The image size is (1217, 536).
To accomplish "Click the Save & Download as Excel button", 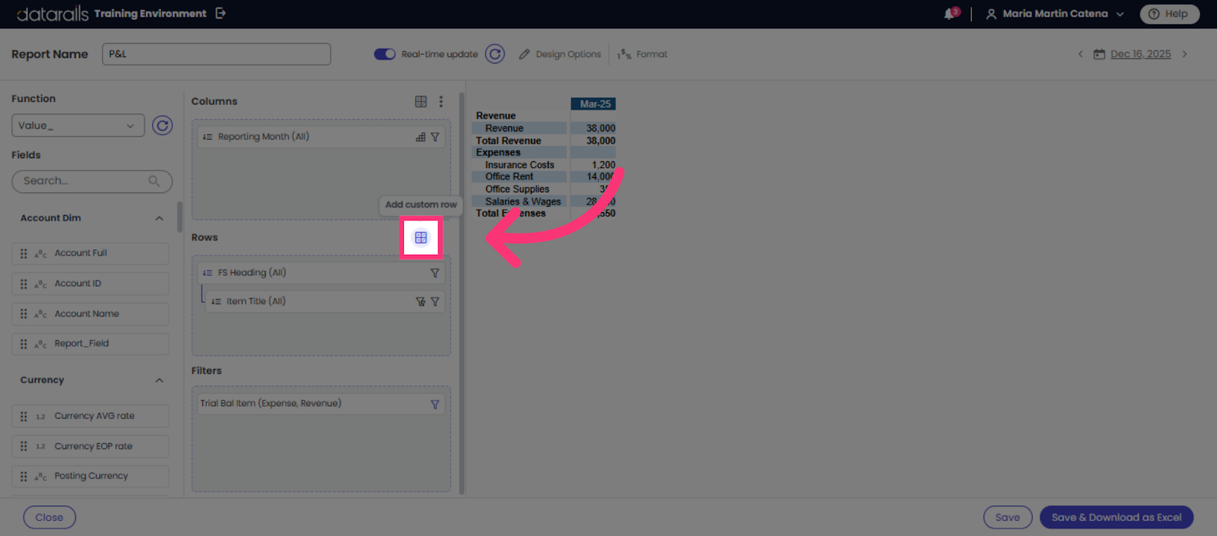I will pos(1117,518).
